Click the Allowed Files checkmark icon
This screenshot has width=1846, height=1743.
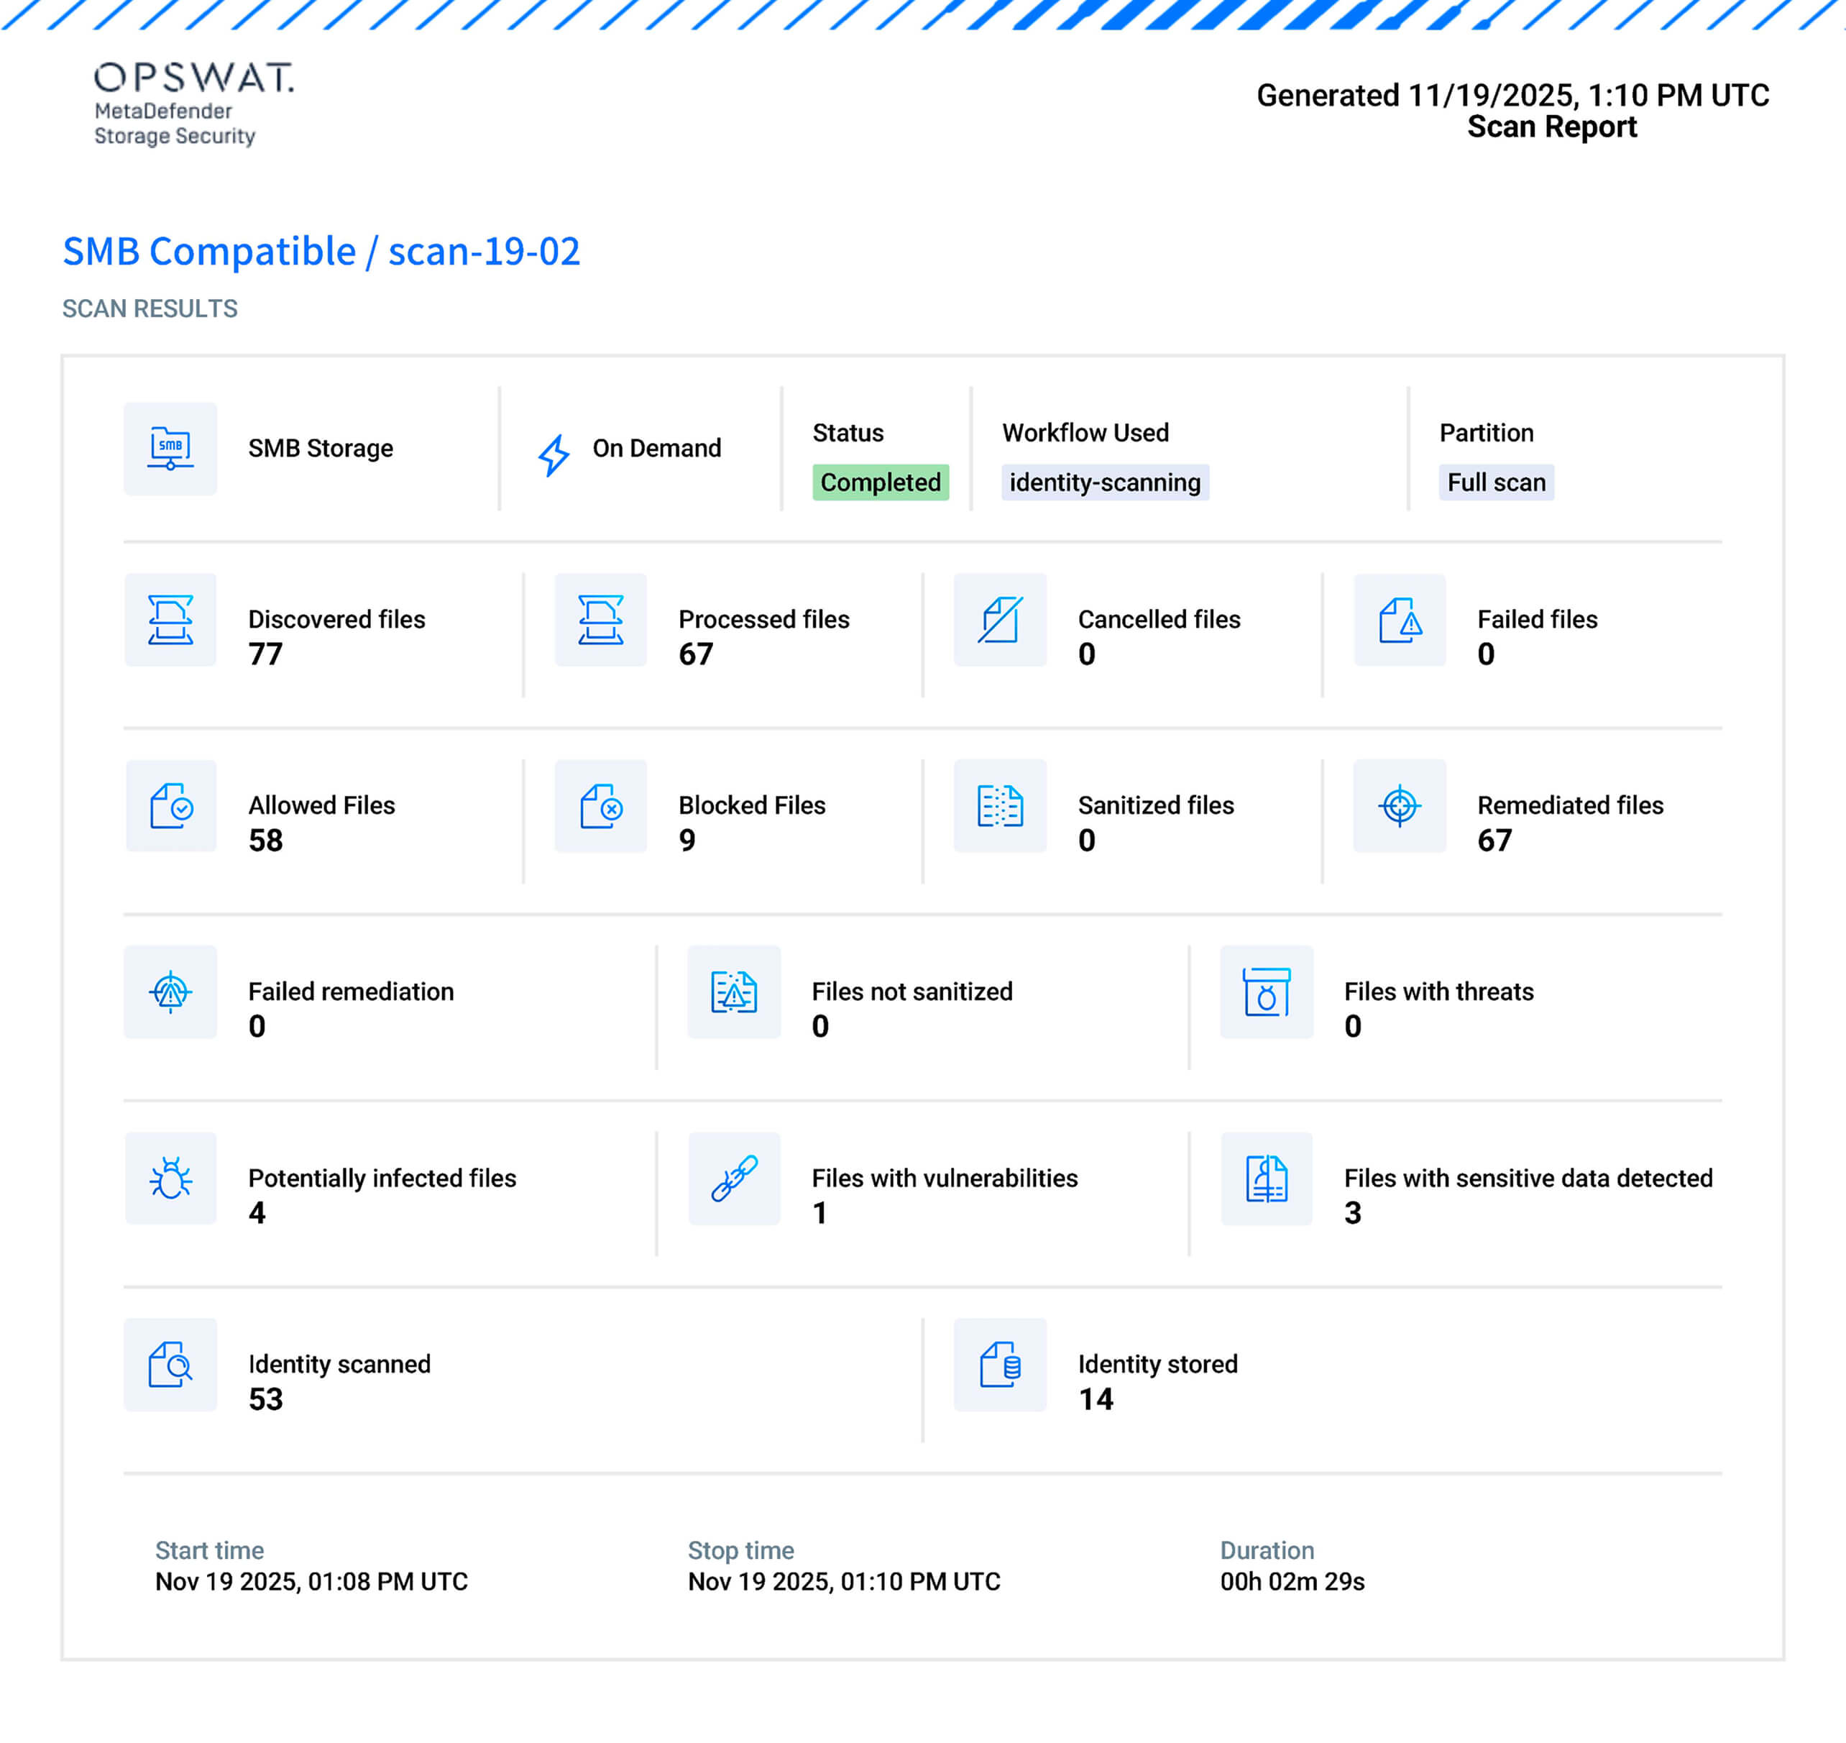coord(170,807)
